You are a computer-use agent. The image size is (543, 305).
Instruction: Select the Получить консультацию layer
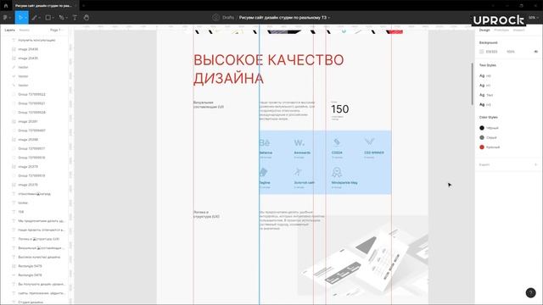pos(36,40)
